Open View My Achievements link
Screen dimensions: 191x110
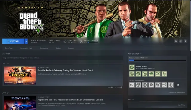[177, 93]
